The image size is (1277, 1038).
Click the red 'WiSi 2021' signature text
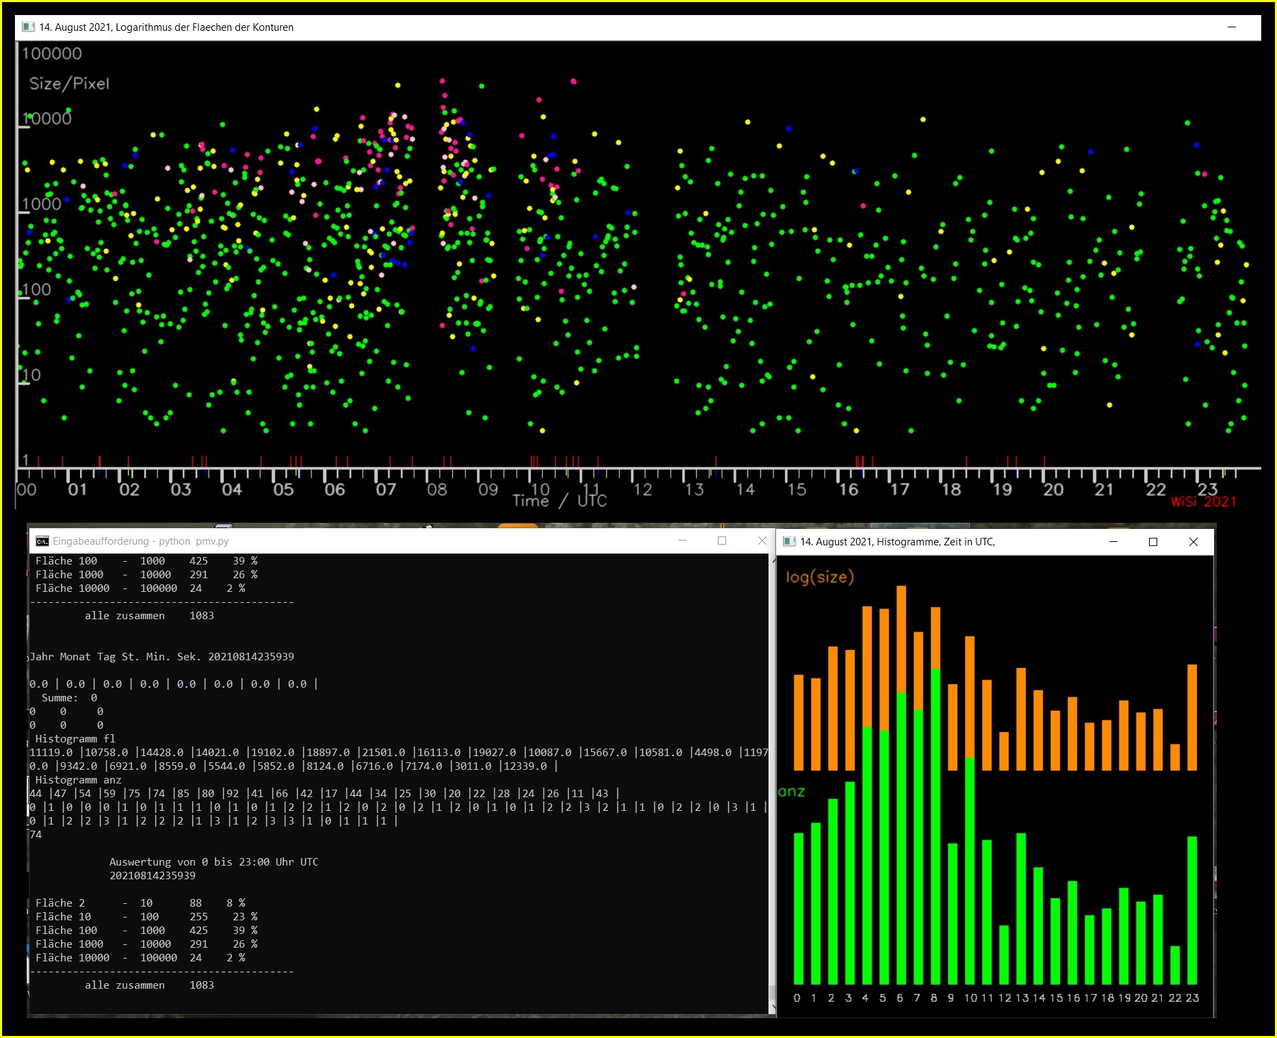click(1204, 502)
